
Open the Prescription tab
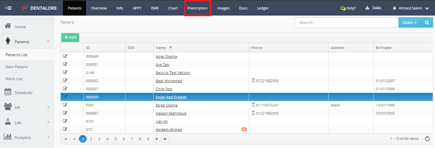click(197, 8)
